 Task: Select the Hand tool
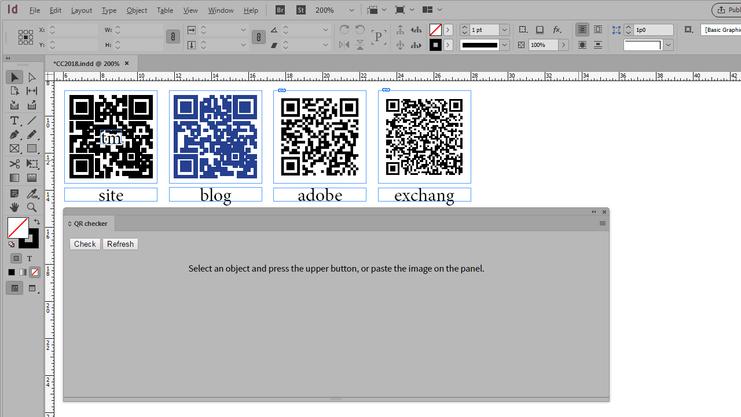click(x=14, y=207)
